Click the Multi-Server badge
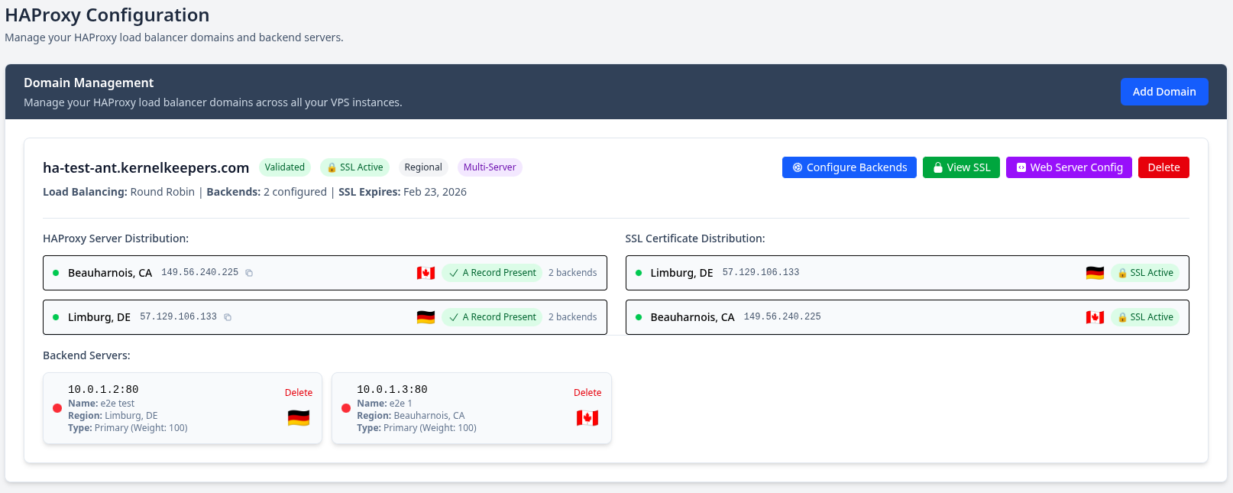 click(x=490, y=167)
